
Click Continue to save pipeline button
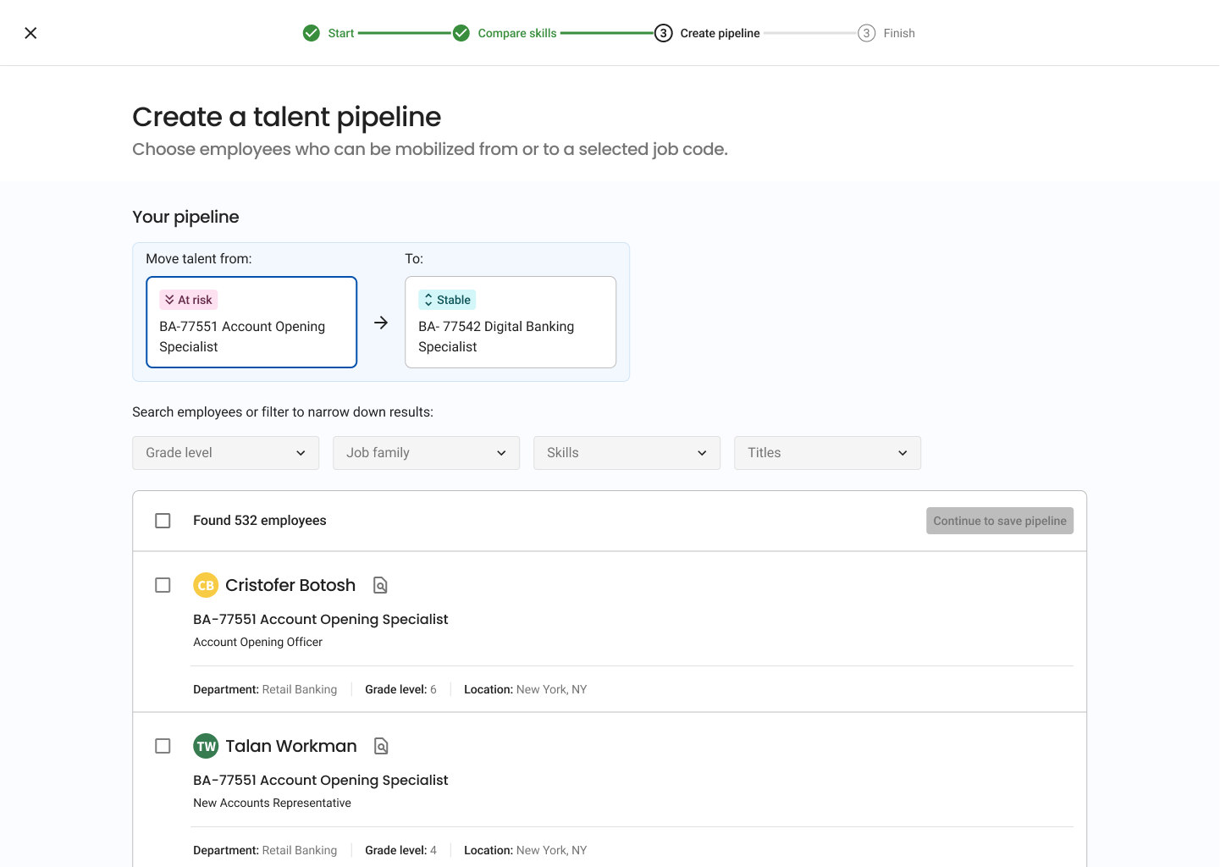tap(999, 521)
